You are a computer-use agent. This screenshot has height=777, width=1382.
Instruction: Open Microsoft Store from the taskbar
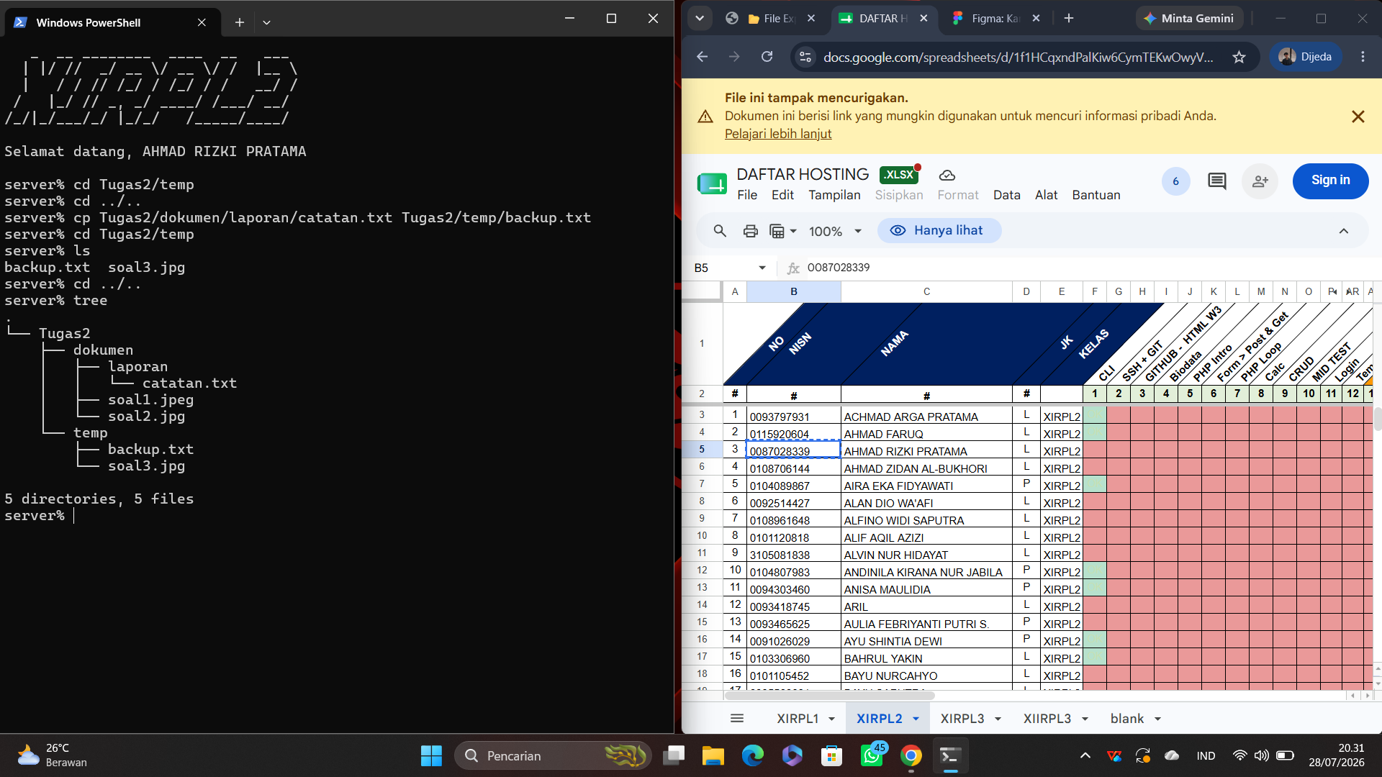click(x=832, y=755)
